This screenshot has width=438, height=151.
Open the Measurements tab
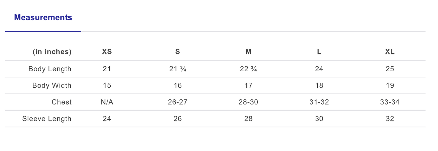(43, 18)
